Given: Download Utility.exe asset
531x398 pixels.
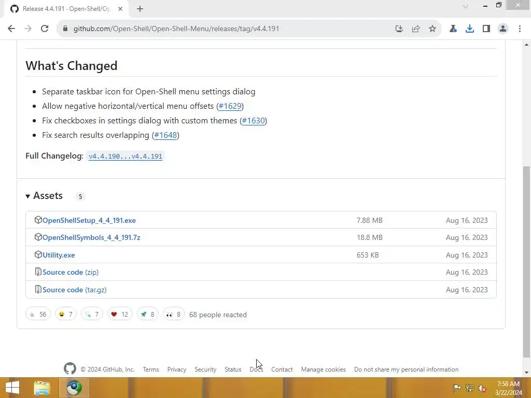Looking at the screenshot, I should click(59, 255).
